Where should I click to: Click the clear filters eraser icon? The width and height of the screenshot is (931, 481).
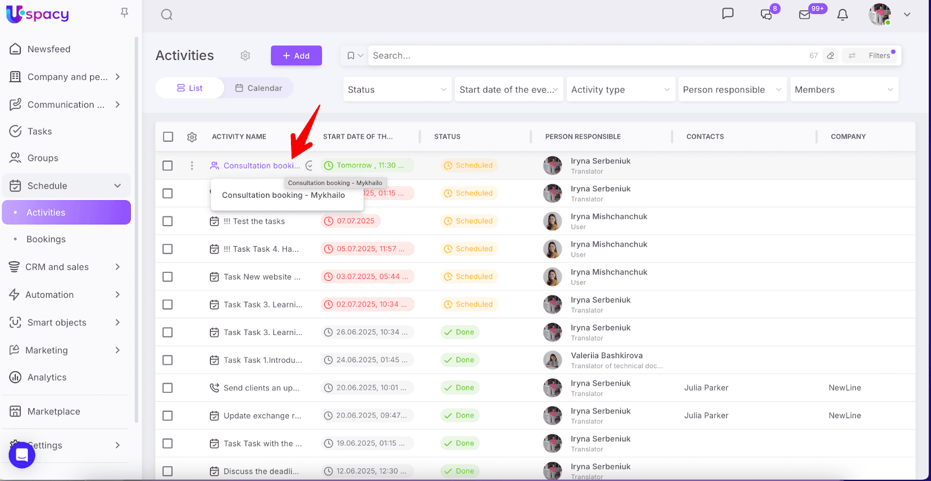coord(830,56)
